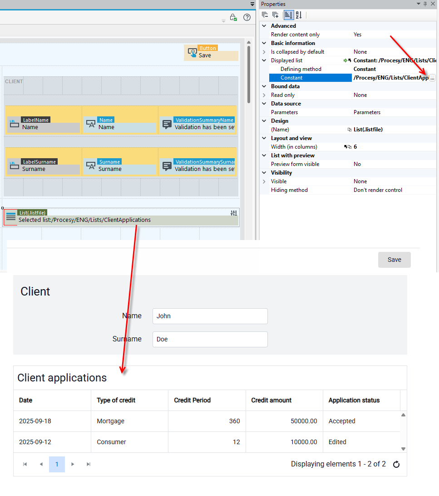439x496 pixels.
Task: Select the Surname text field control icon
Action: point(91,165)
